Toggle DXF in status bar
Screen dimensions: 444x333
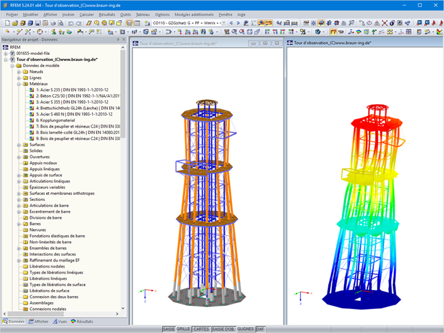pyautogui.click(x=260, y=329)
